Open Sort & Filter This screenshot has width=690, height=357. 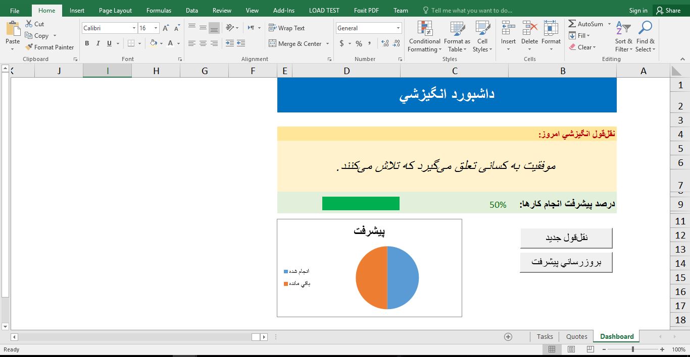pyautogui.click(x=624, y=36)
